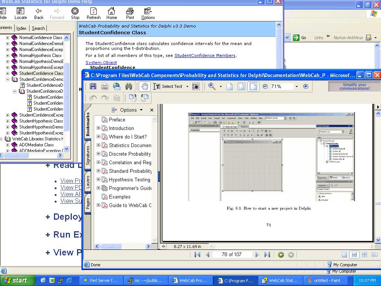Jump to first page of PDF
The height and width of the screenshot is (286, 381).
(x=197, y=255)
